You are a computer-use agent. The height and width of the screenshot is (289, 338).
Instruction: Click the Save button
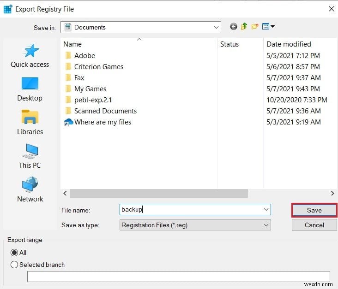coord(314,210)
